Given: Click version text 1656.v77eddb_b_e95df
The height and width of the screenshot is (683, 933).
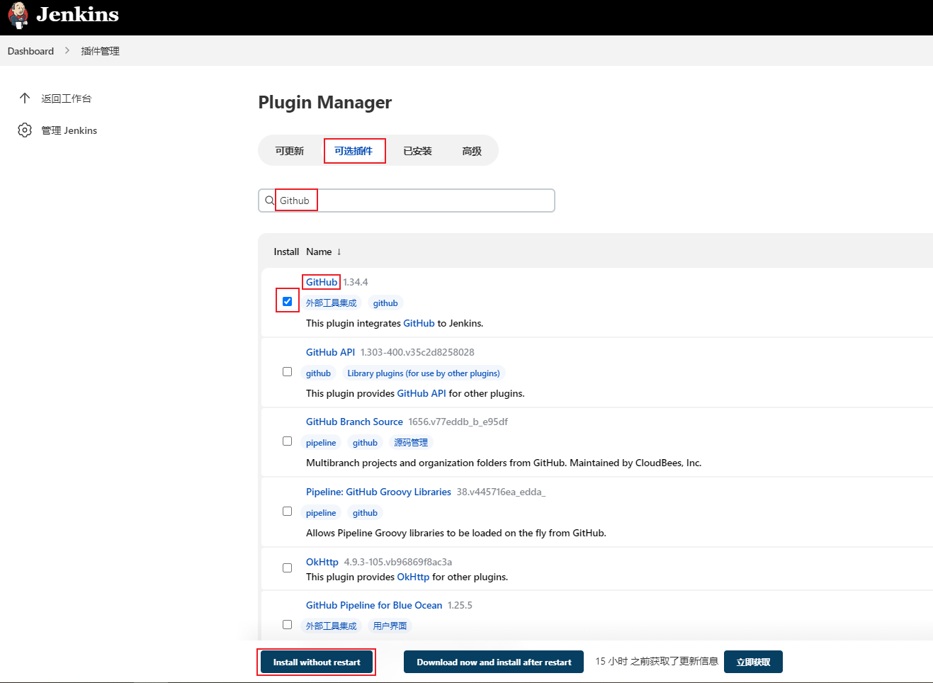Looking at the screenshot, I should tap(458, 422).
